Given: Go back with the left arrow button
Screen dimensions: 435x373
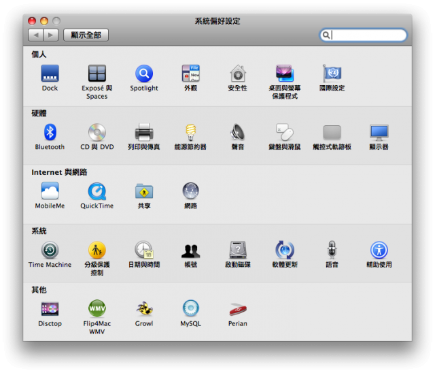Looking at the screenshot, I should tap(36, 35).
